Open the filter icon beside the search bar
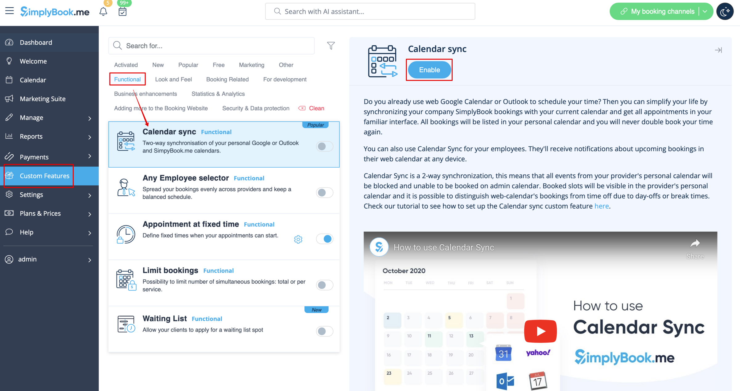The height and width of the screenshot is (391, 740). tap(331, 45)
